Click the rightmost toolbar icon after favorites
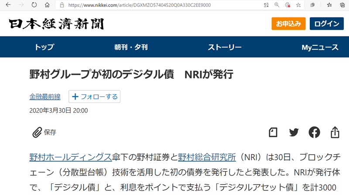 coord(342,5)
